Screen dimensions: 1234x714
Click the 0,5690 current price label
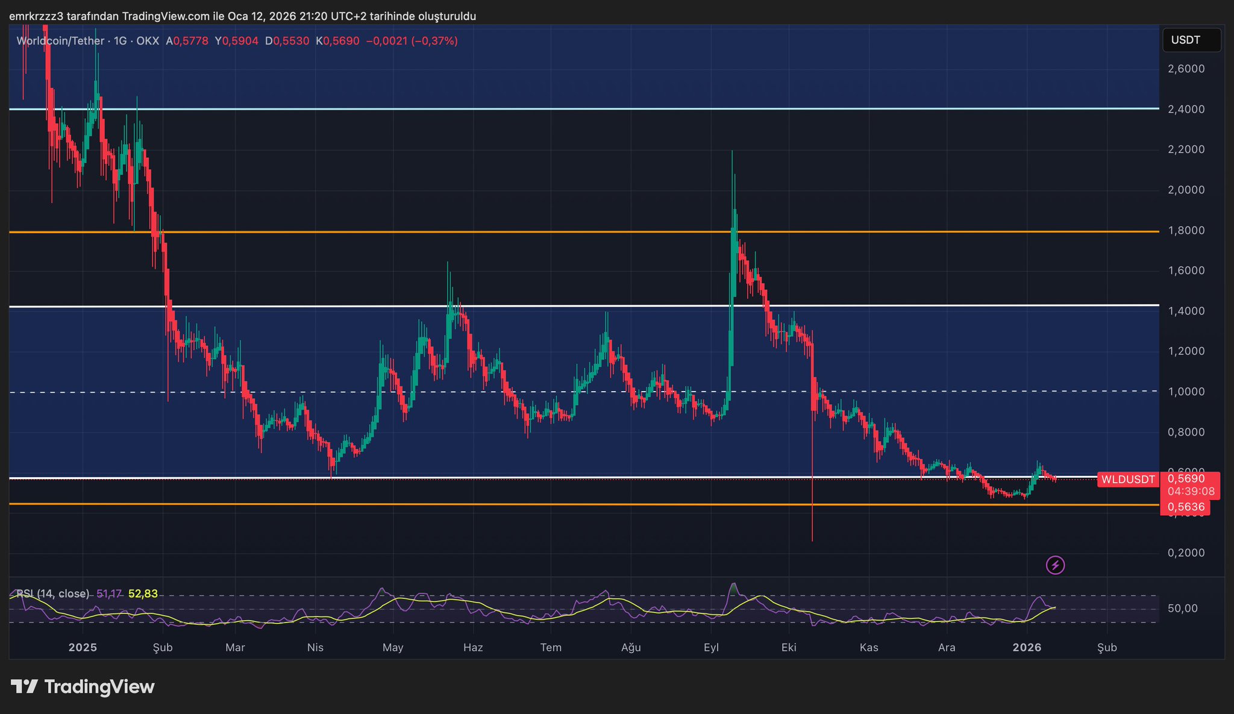click(1186, 479)
